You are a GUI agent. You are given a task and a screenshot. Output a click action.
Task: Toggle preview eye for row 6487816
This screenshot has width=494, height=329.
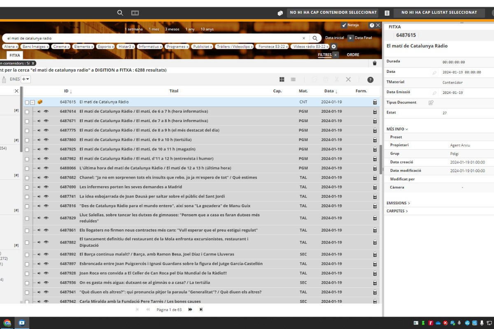(46, 206)
